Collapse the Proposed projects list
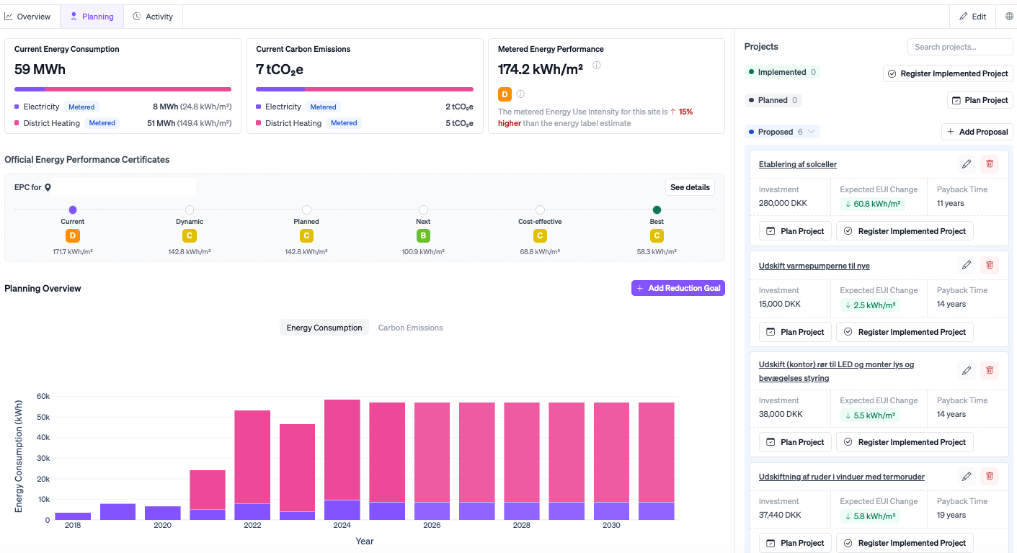This screenshot has width=1017, height=553. (x=782, y=132)
